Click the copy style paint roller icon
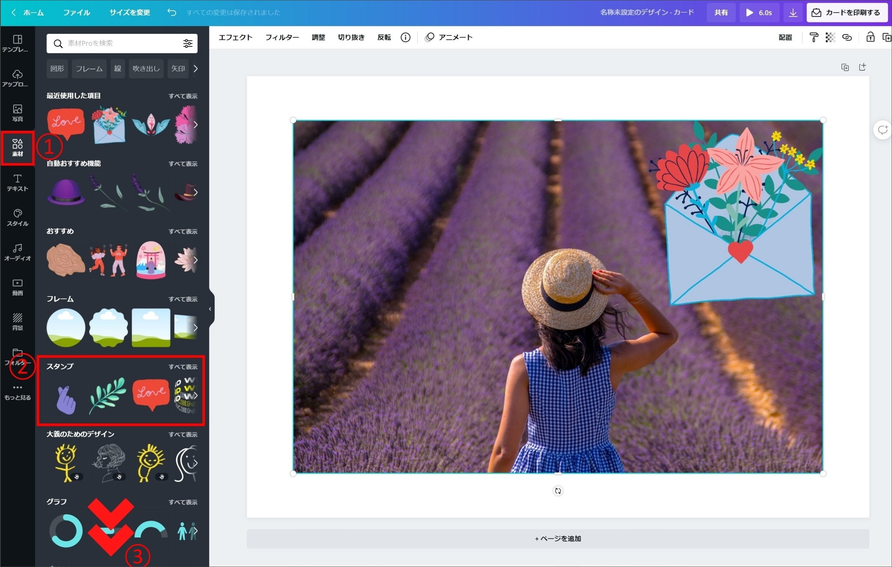The height and width of the screenshot is (567, 892). [x=814, y=37]
